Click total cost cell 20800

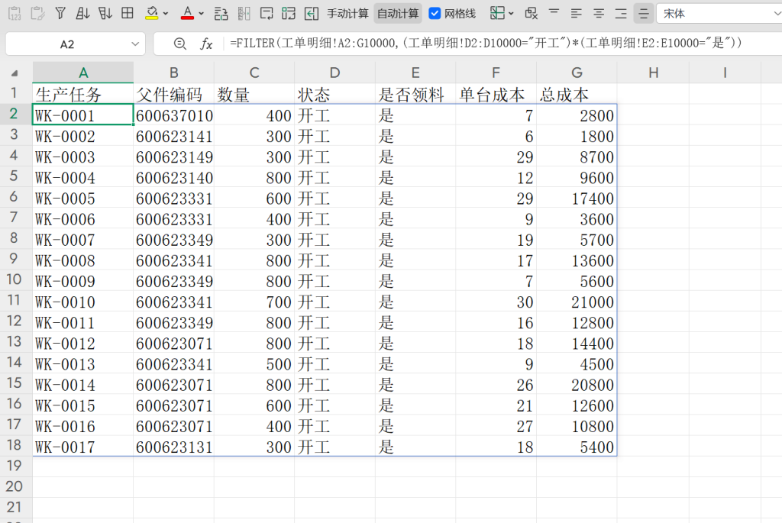[577, 384]
